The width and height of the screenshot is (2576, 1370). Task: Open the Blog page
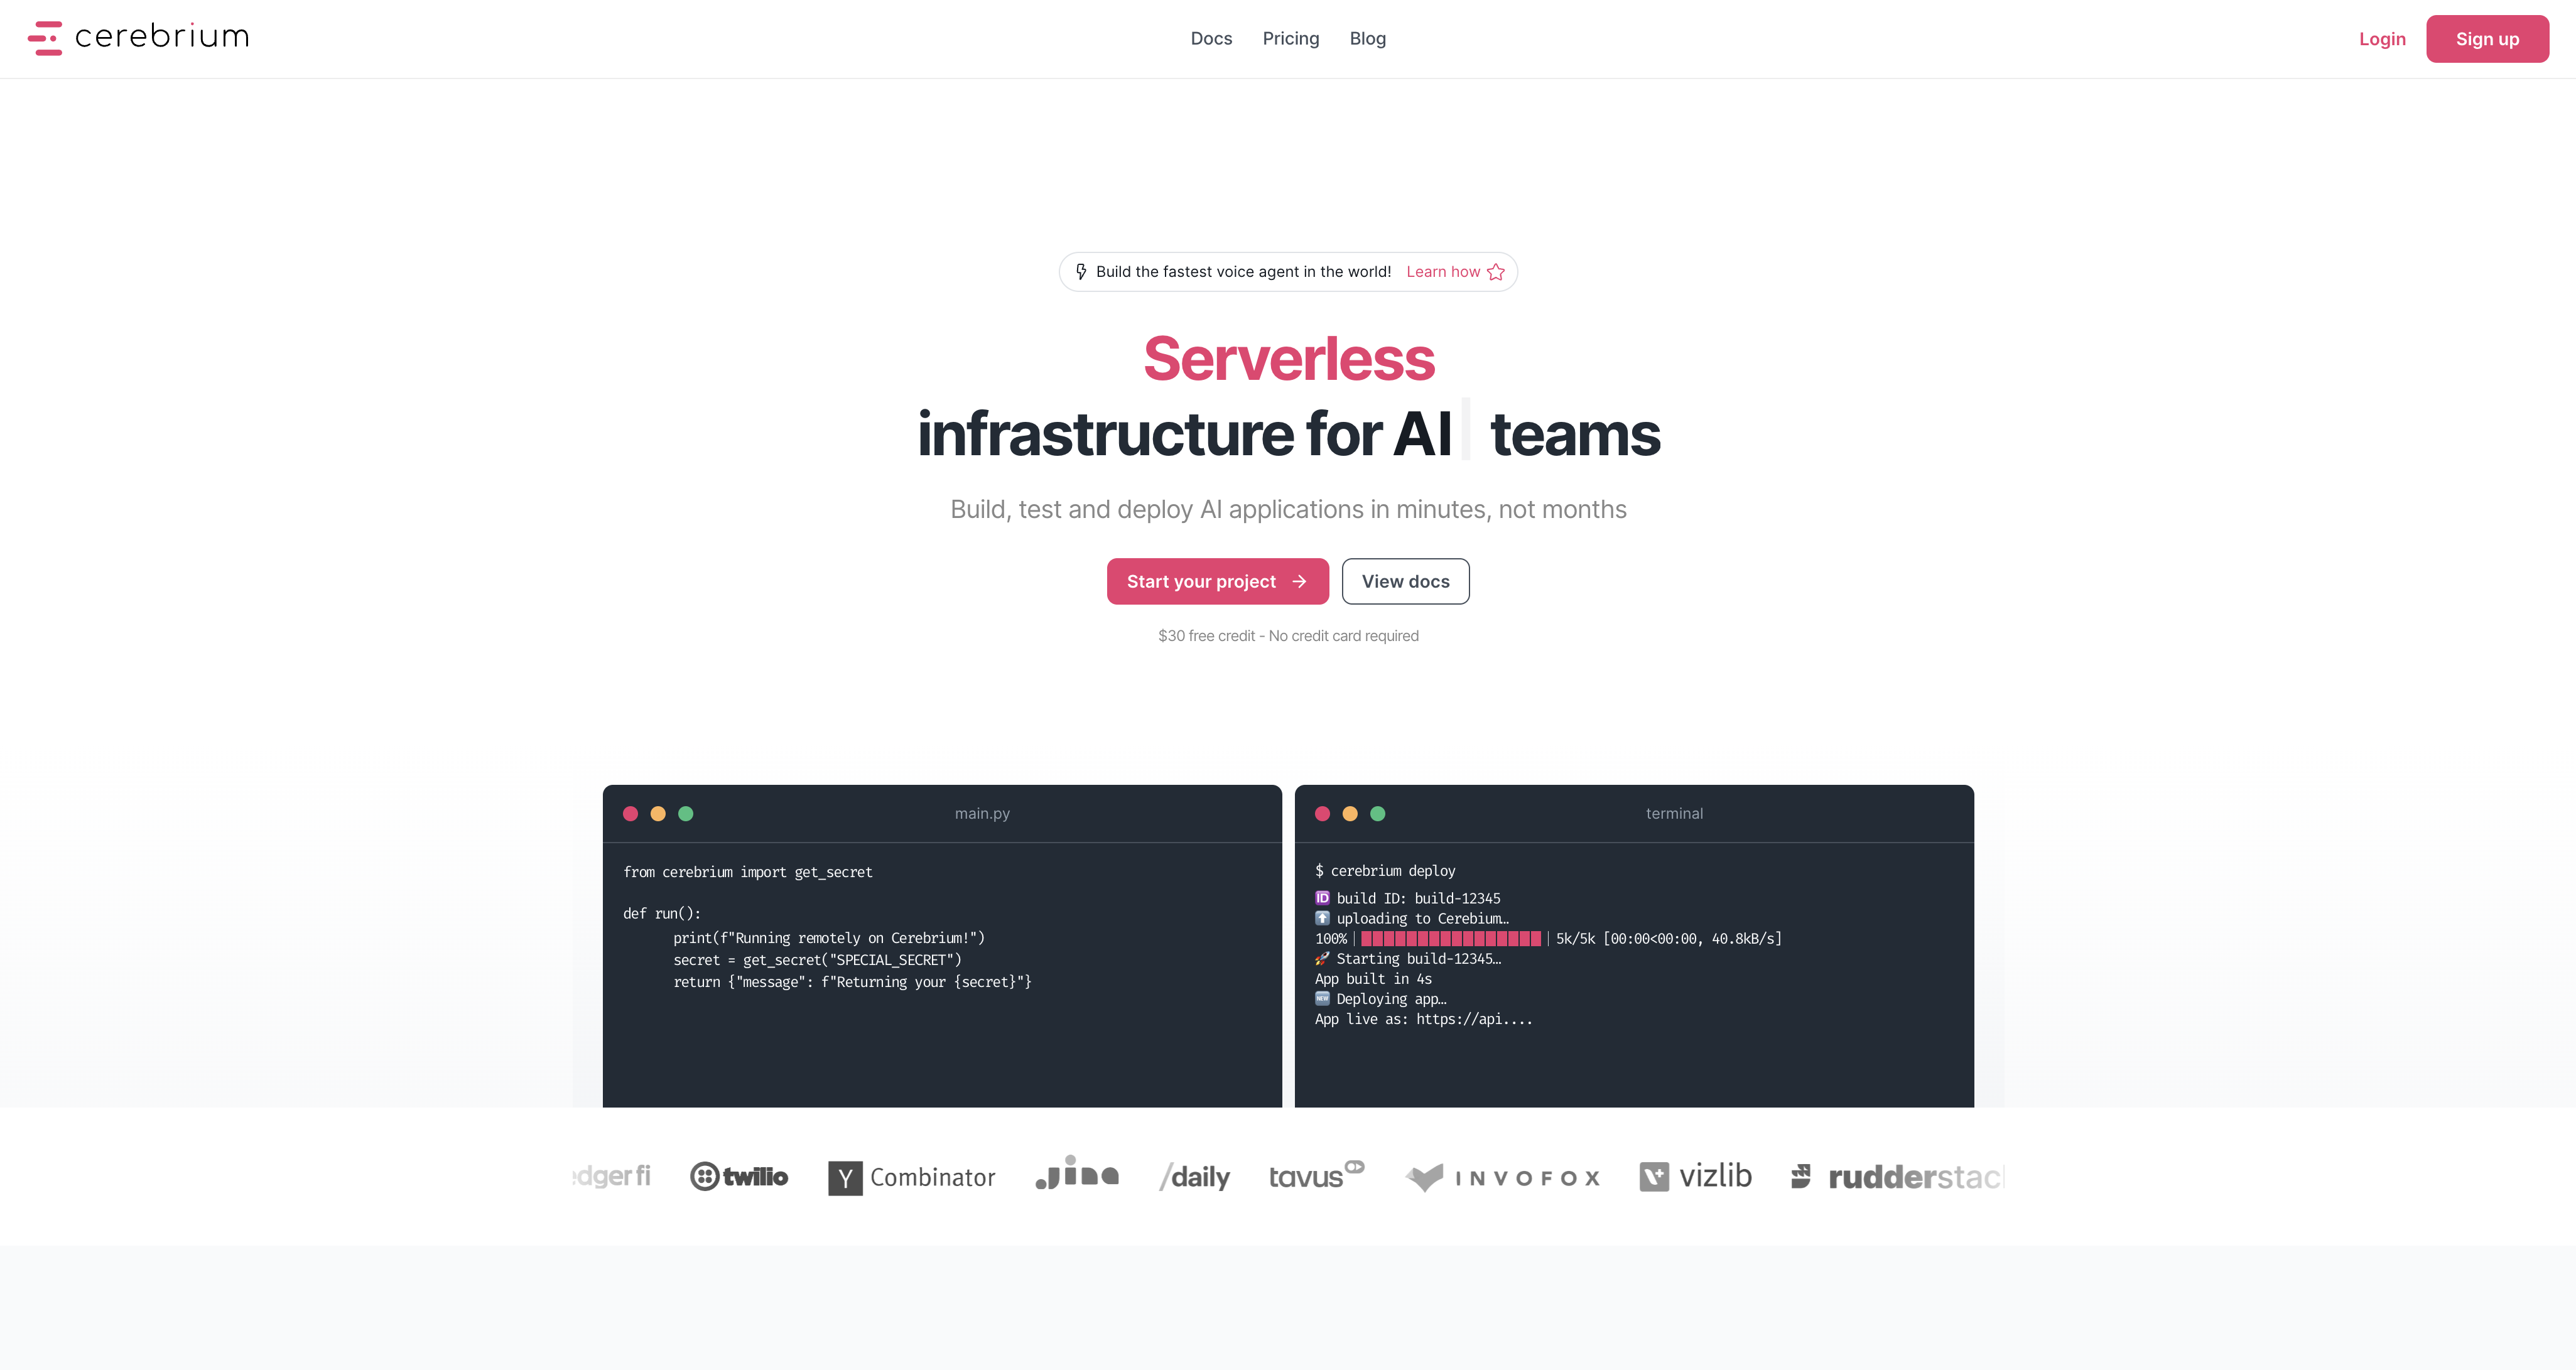1367,38
